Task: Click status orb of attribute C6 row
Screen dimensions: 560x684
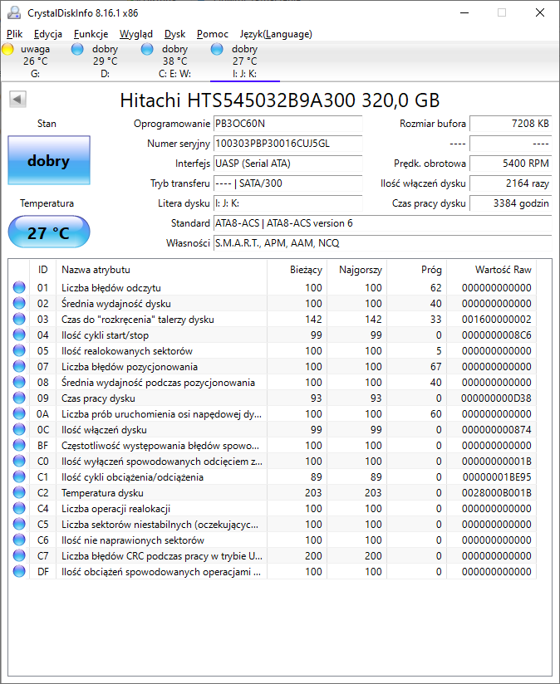Action: tap(19, 540)
